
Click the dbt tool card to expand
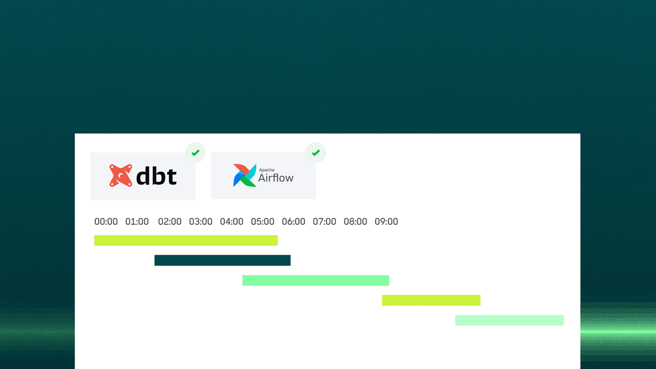(142, 175)
